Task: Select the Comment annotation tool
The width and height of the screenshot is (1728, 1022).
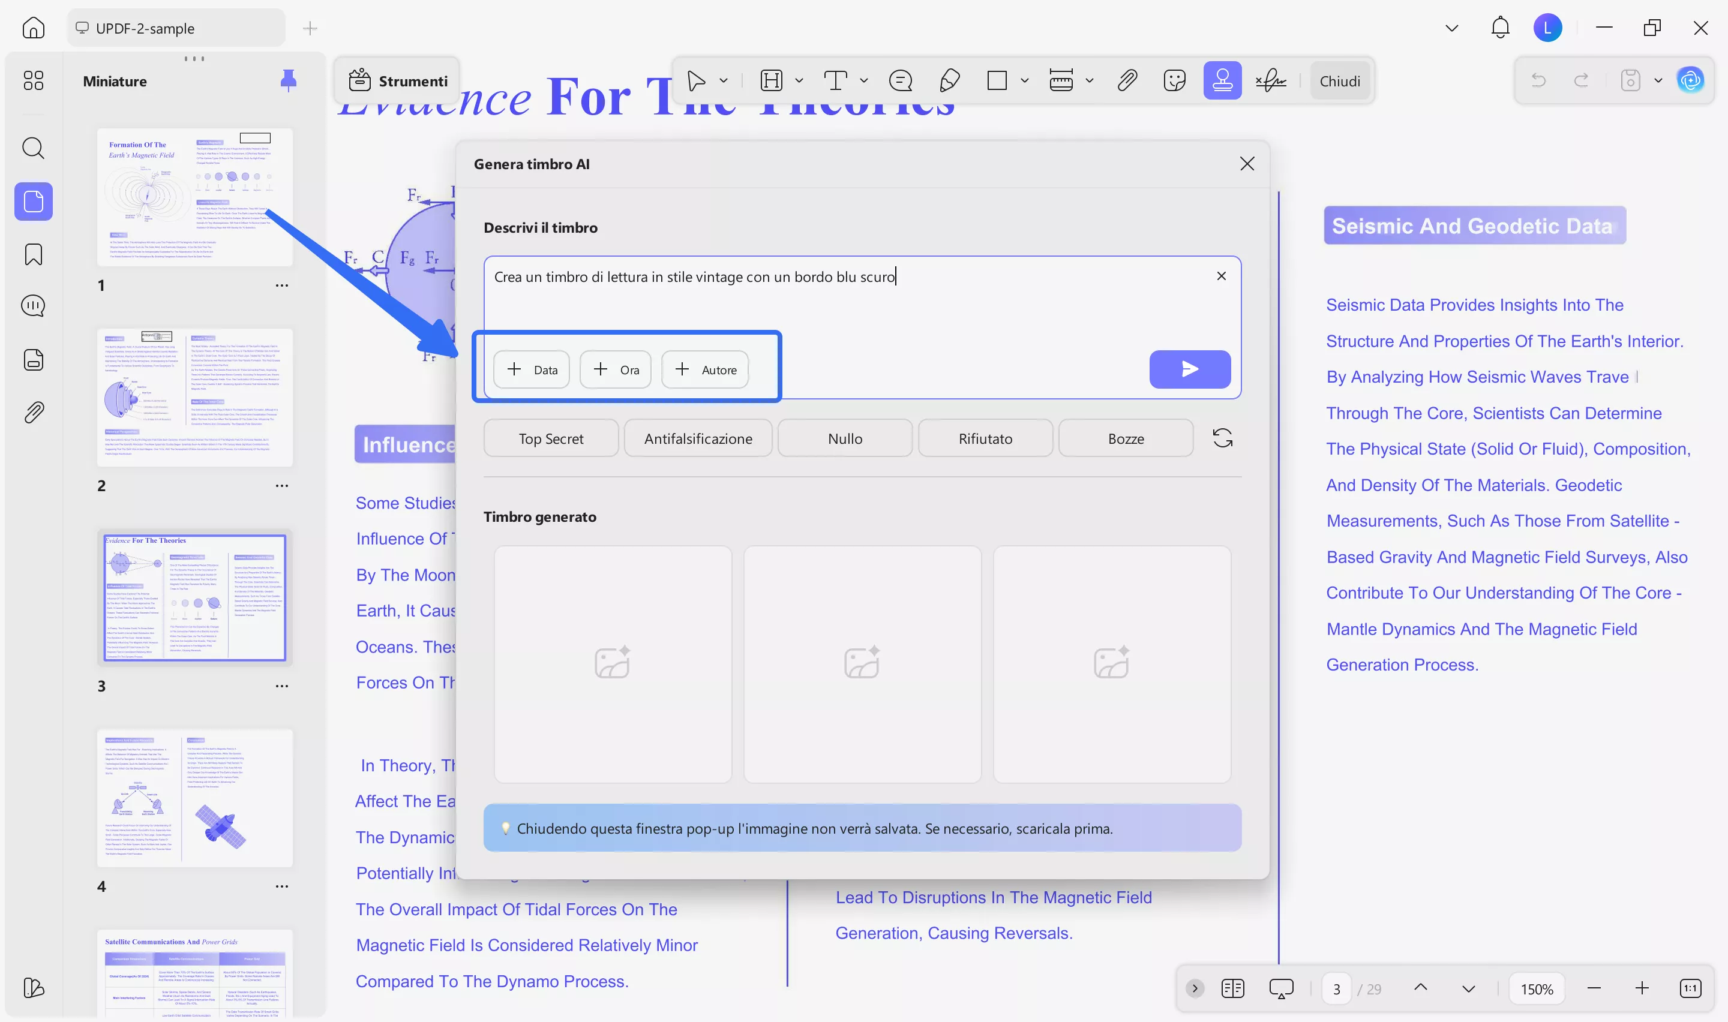Action: click(x=901, y=80)
